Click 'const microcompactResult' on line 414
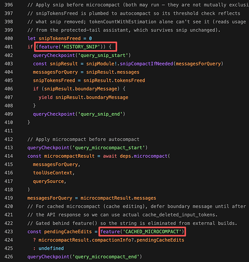The image size is (249, 262). (61, 156)
